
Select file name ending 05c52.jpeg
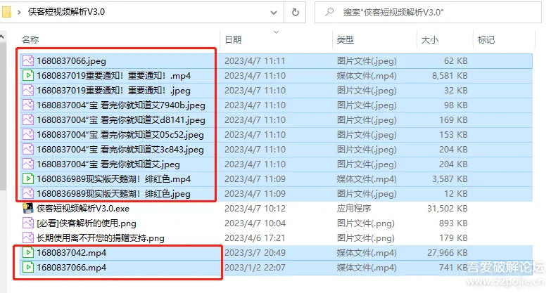120,135
